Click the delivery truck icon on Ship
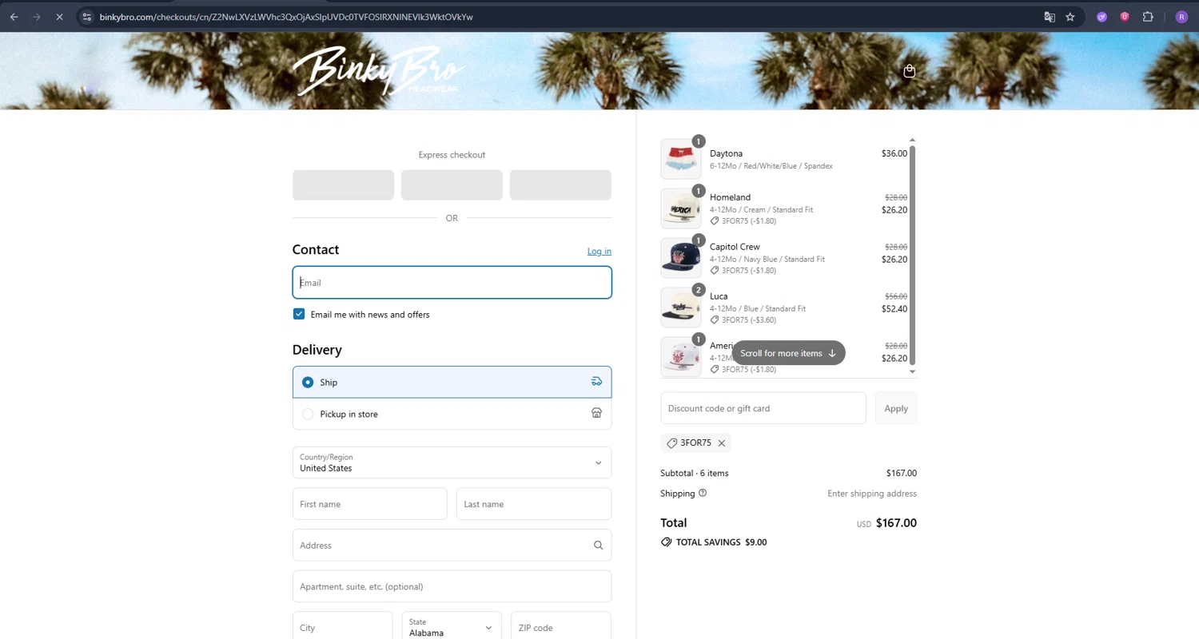The image size is (1199, 639). point(596,382)
